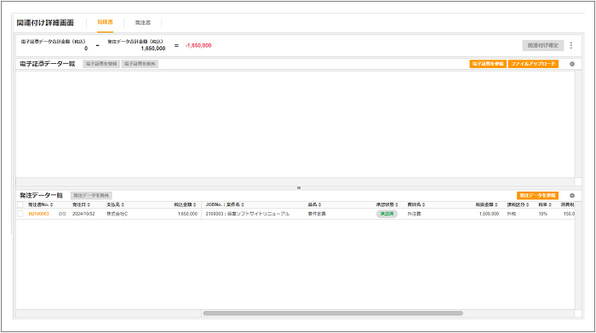Viewport: 596px width, 333px height.
Task: Sort by 課税区分 column
Action: (518, 205)
